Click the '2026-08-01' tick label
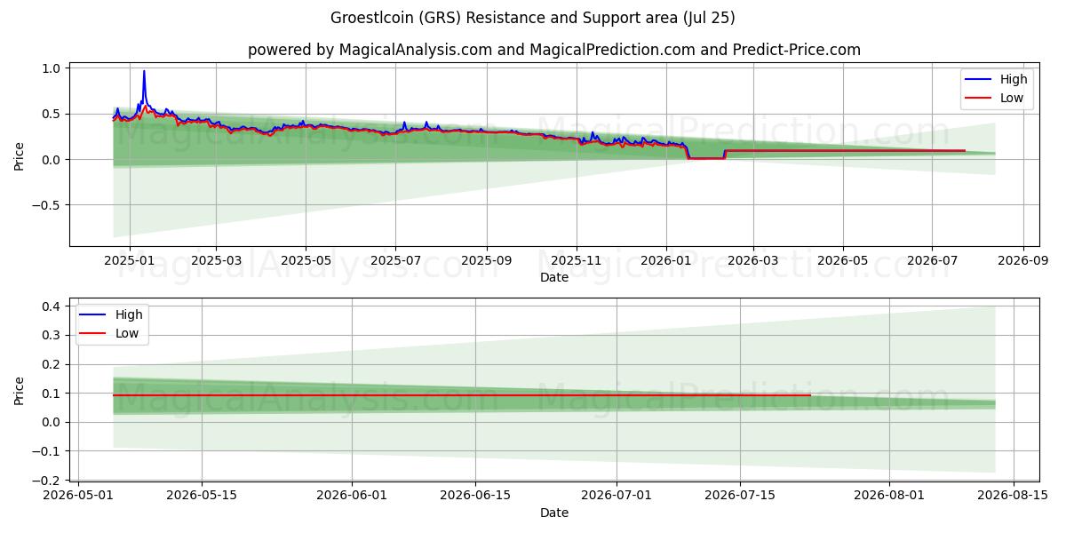The width and height of the screenshot is (1066, 533). (889, 497)
